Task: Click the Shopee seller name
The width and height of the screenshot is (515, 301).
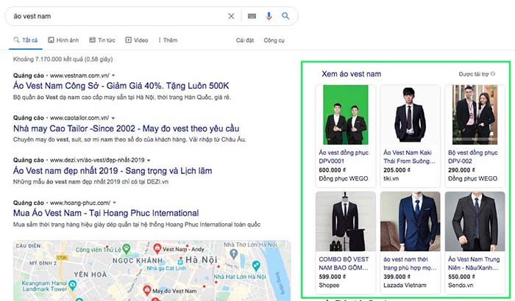Action: 329,286
